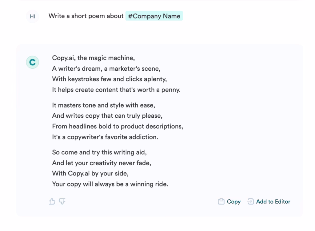Click the clipboard icon beside Copy
This screenshot has height=231, width=315.
(x=221, y=202)
